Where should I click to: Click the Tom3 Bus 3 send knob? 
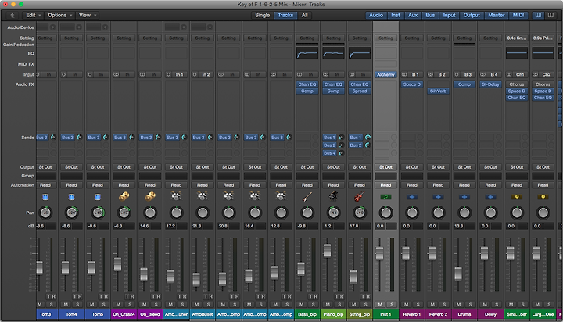53,137
